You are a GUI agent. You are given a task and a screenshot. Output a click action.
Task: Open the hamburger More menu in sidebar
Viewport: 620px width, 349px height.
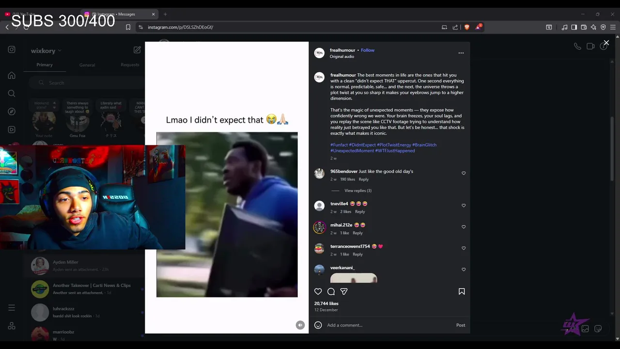[12, 308]
